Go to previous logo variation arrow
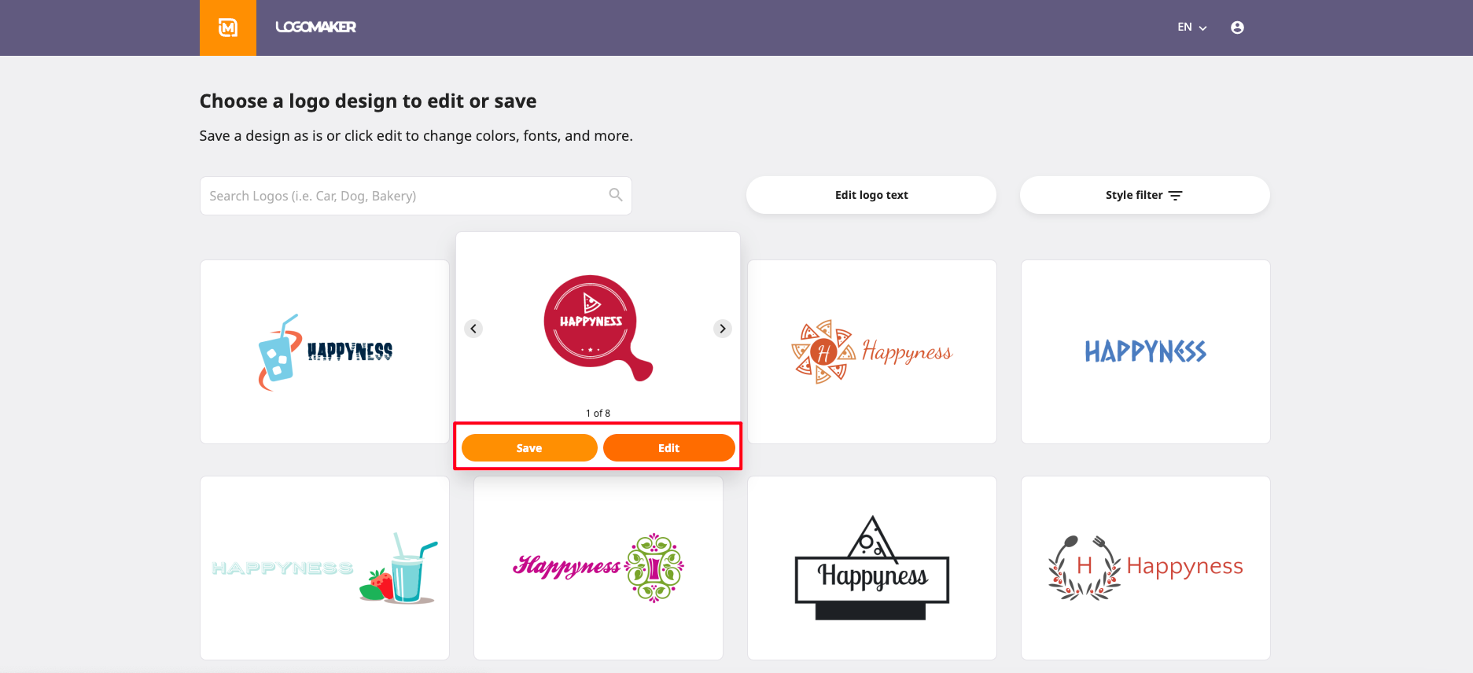The image size is (1473, 673). (473, 329)
